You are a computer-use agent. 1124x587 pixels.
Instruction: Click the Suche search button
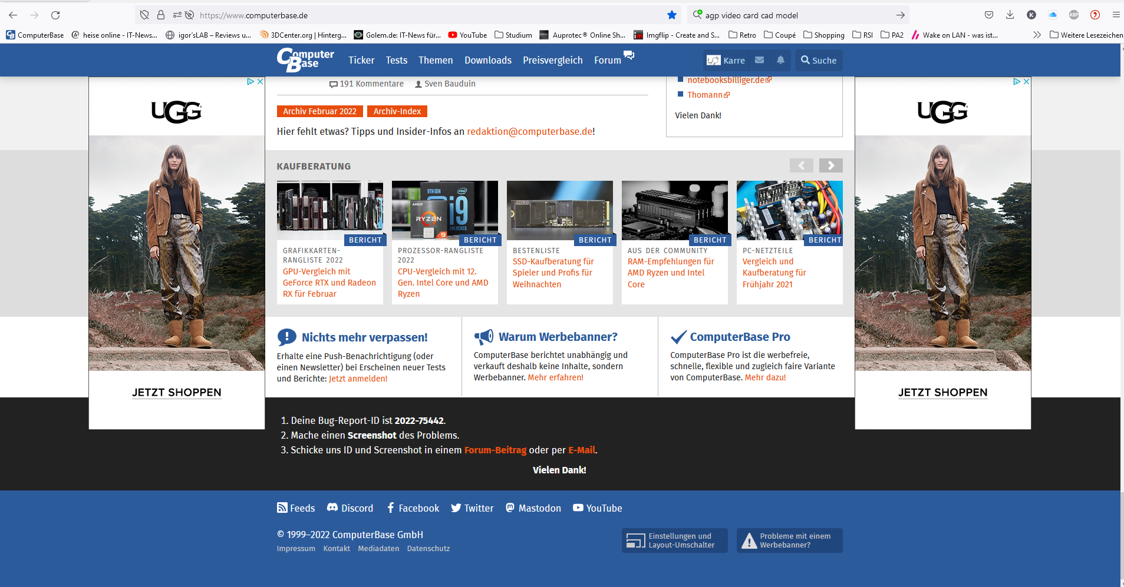tap(819, 60)
